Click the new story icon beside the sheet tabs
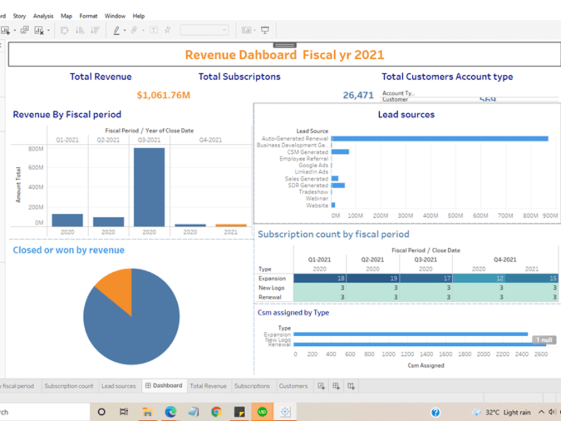 pyautogui.click(x=351, y=386)
